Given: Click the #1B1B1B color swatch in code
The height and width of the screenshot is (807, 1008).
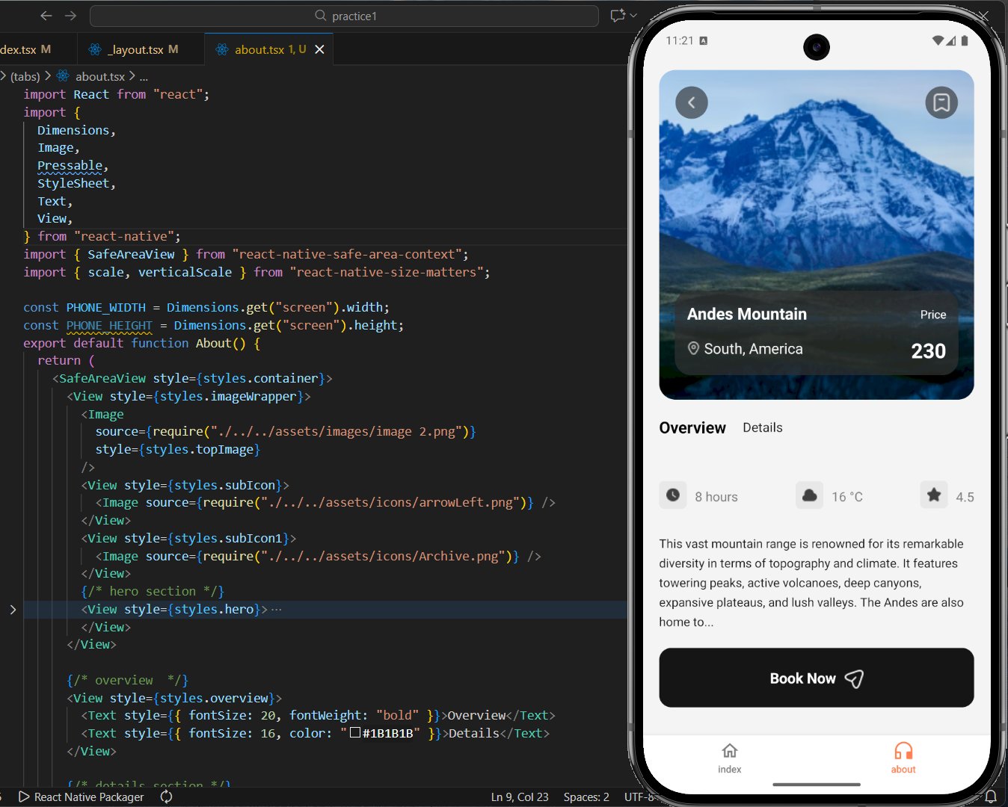Looking at the screenshot, I should point(355,733).
